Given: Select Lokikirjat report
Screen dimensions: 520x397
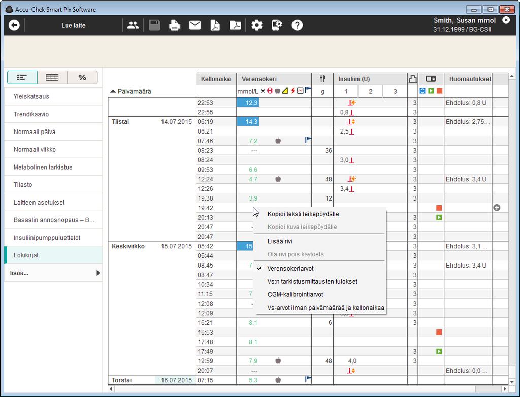Looking at the screenshot, I should tap(53, 255).
